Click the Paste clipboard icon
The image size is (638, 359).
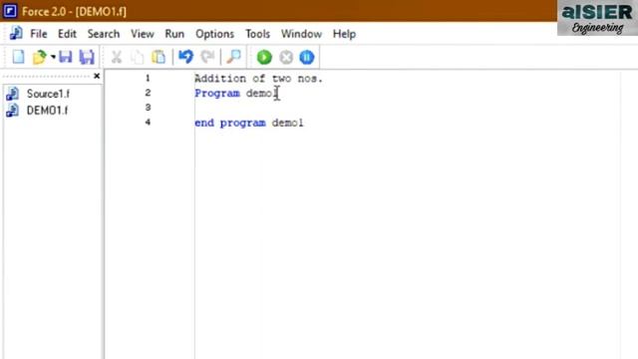pyautogui.click(x=159, y=57)
